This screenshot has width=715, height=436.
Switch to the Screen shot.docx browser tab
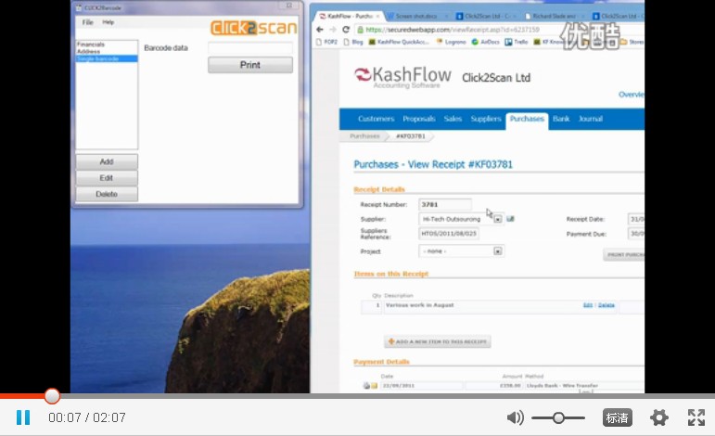(x=415, y=16)
